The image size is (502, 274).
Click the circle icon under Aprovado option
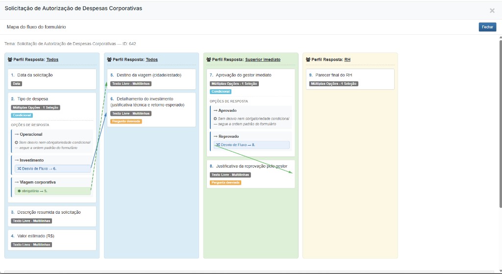pos(215,119)
